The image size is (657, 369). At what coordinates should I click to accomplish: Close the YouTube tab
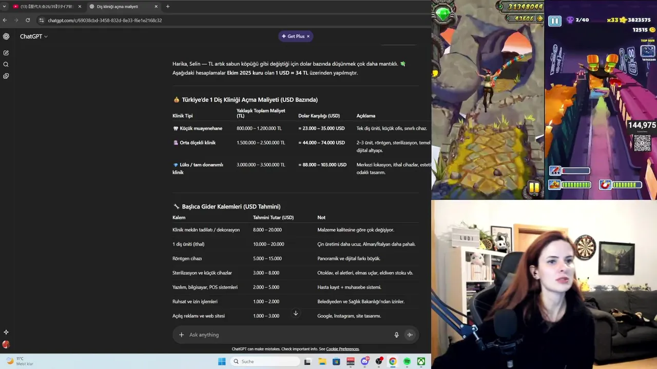pyautogui.click(x=80, y=6)
